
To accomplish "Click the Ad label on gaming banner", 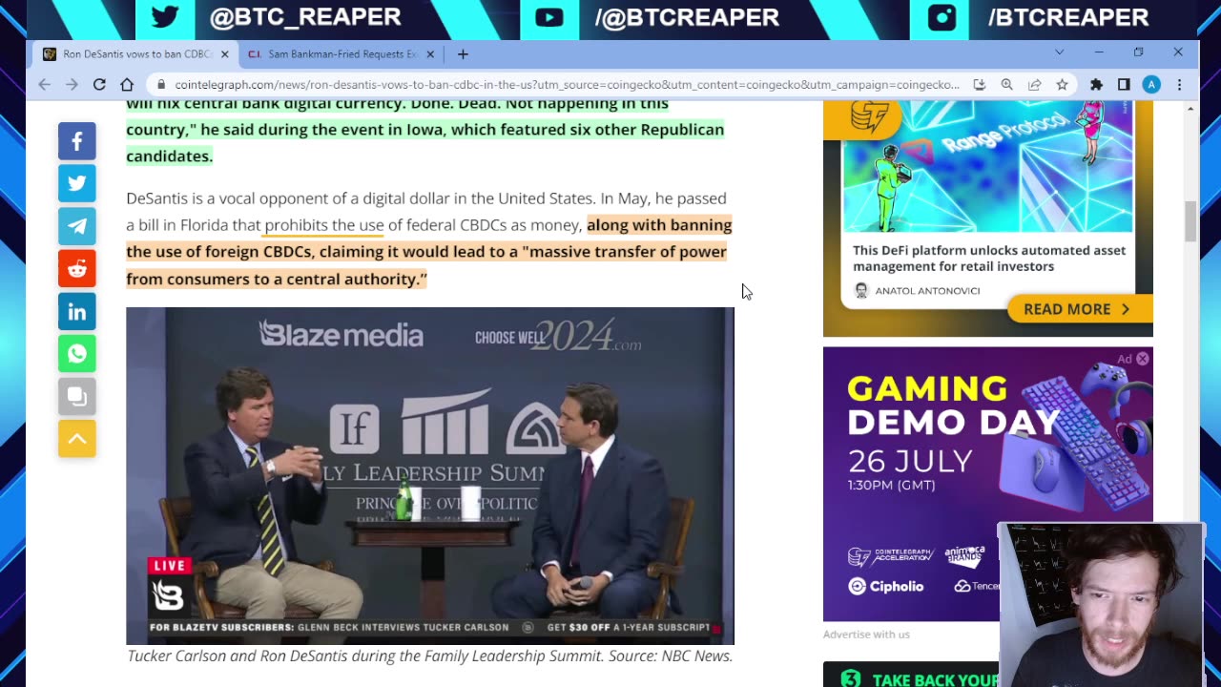I will (1125, 359).
